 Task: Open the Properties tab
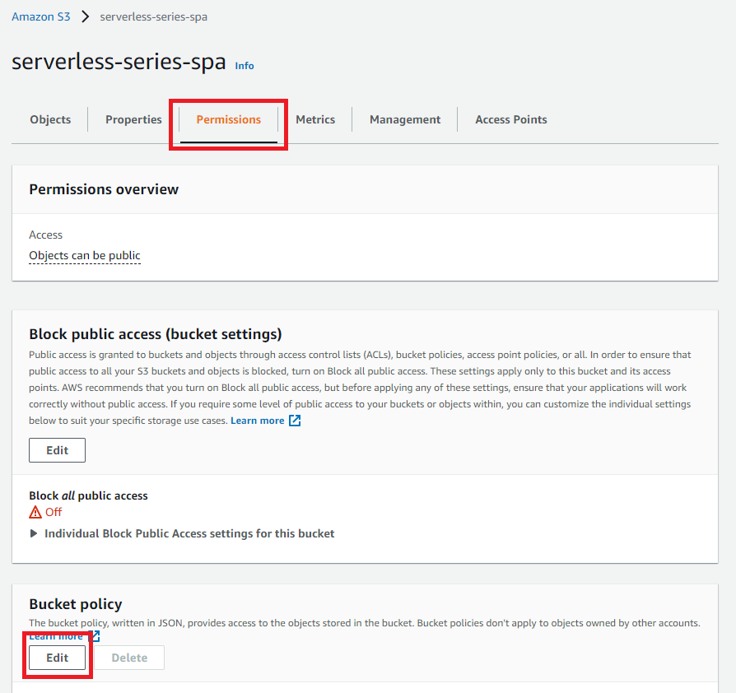click(133, 119)
